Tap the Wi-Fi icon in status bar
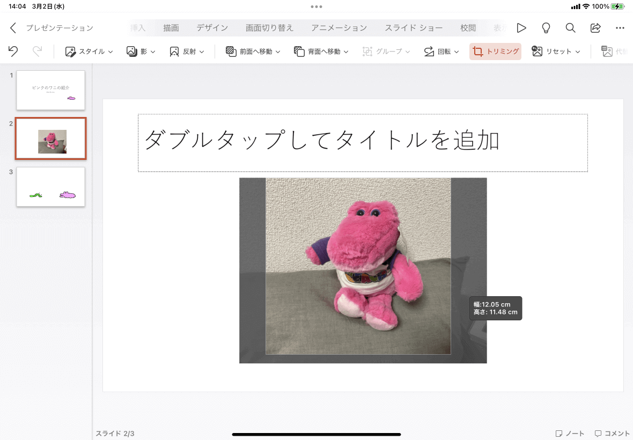The height and width of the screenshot is (440, 633). pos(586,6)
